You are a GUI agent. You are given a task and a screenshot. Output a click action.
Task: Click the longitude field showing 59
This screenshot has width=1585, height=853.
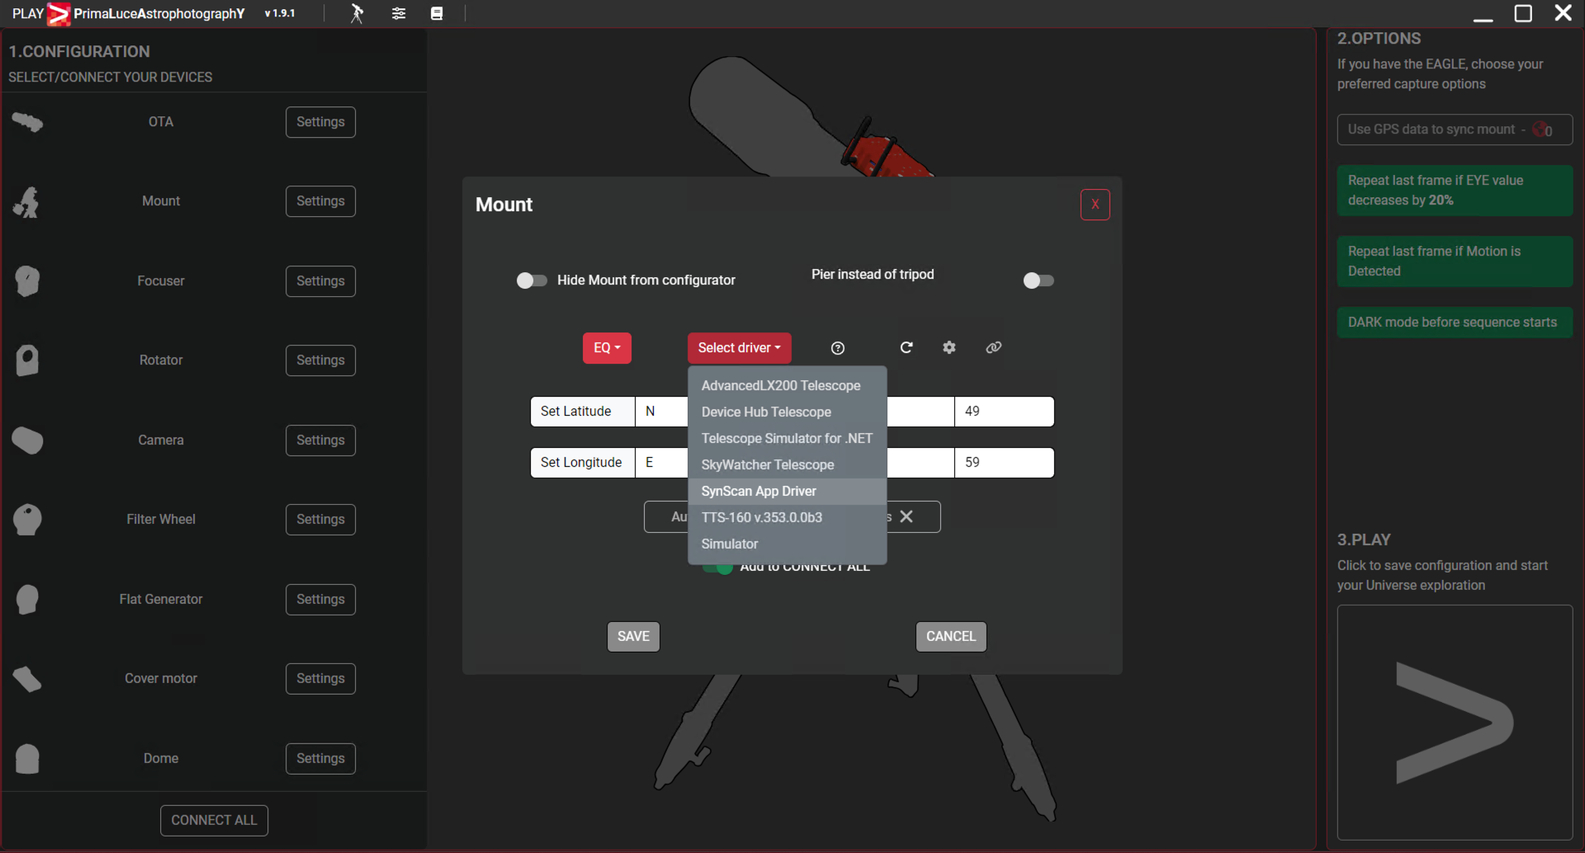point(1004,463)
